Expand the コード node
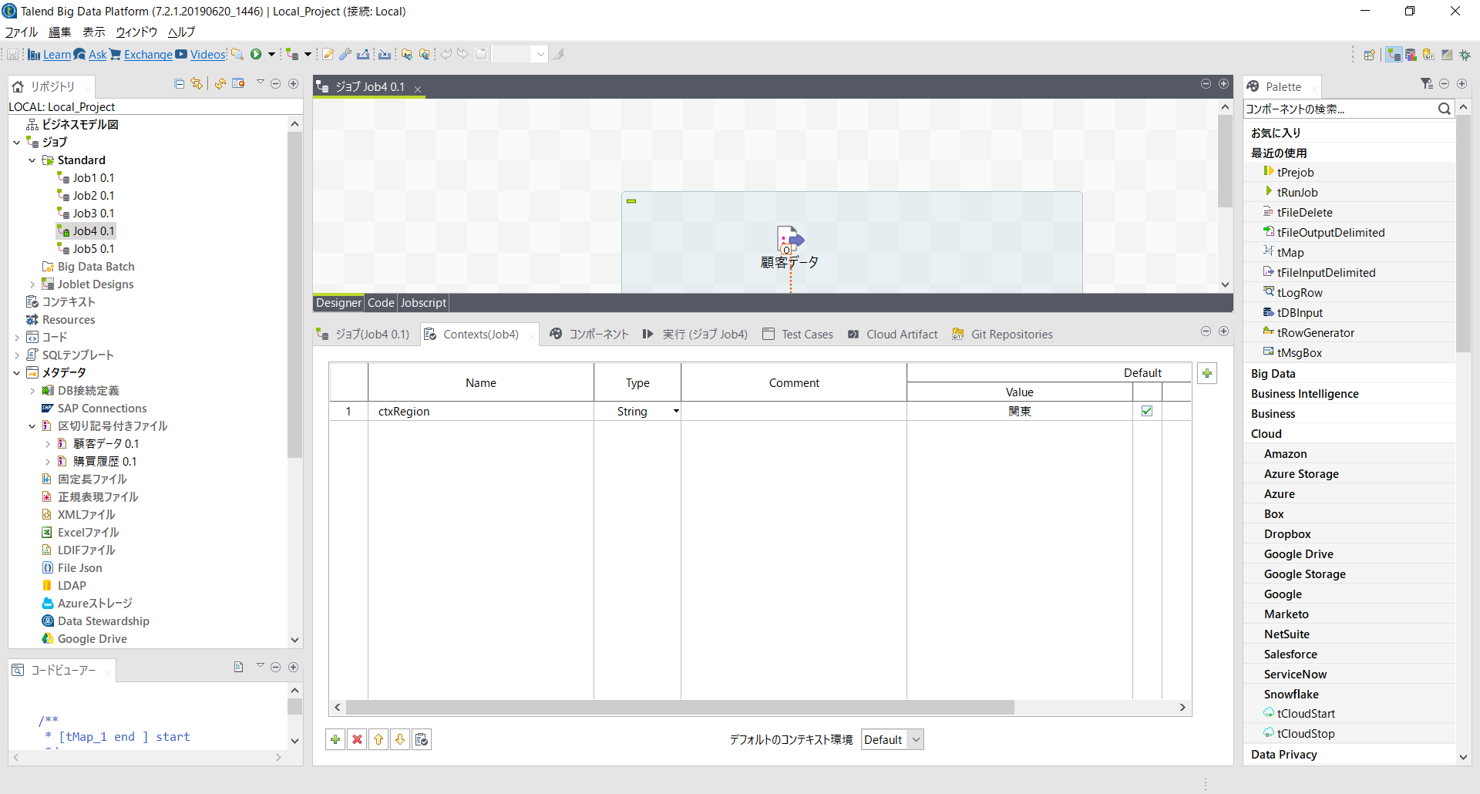This screenshot has width=1480, height=794. pos(16,337)
